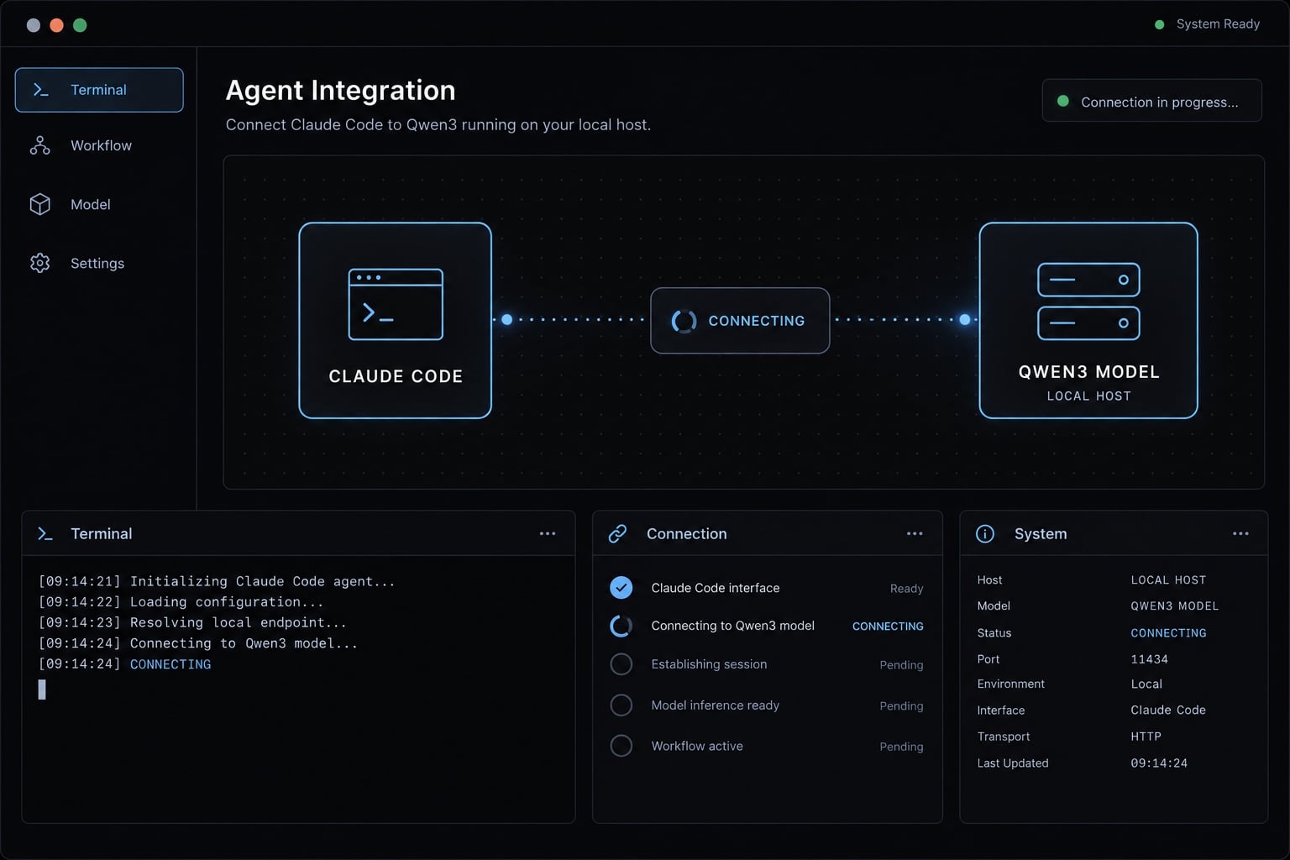Click the green window control dot in title bar
1290x860 pixels.
pyautogui.click(x=80, y=25)
